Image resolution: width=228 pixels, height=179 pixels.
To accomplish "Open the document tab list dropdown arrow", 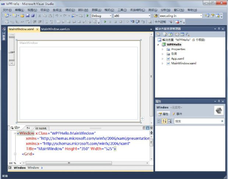I will coord(151,29).
